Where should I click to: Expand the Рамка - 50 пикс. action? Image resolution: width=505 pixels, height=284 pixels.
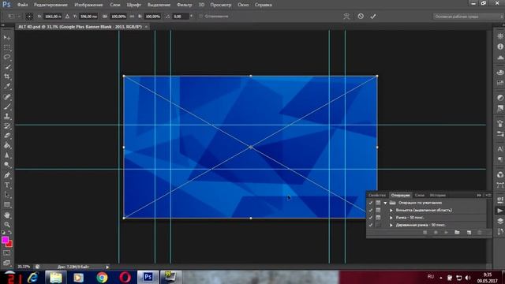[x=391, y=218]
